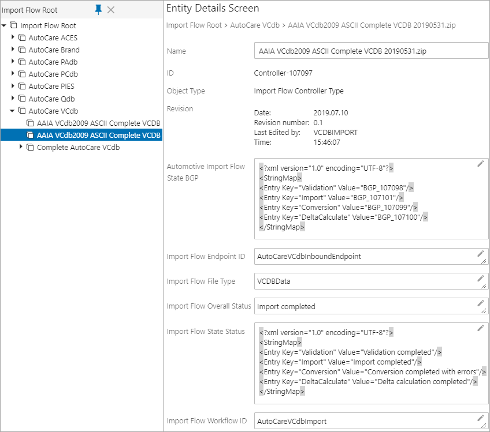
Task: Open AutoCare VCdb breadcrumb link
Action: 255,25
